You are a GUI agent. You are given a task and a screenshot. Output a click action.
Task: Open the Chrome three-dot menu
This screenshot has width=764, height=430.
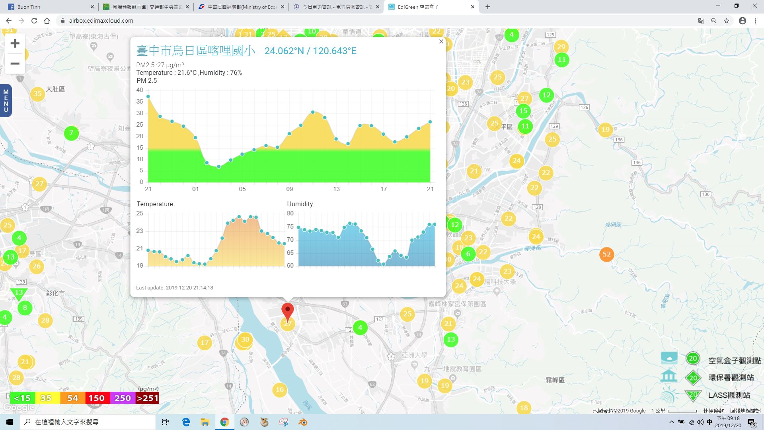(755, 21)
